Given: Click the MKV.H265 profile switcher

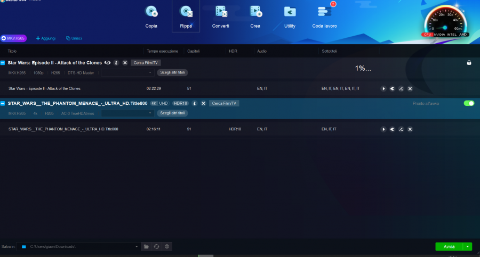Looking at the screenshot, I should point(13,38).
